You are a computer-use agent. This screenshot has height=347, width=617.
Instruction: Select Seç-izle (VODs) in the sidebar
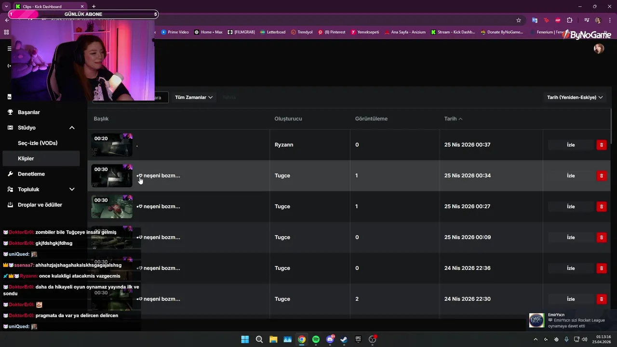tap(38, 143)
